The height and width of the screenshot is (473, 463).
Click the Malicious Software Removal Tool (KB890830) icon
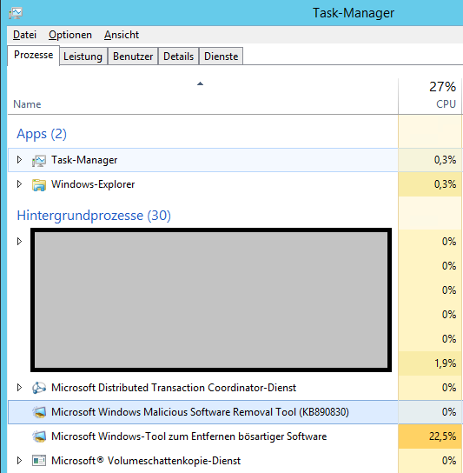pyautogui.click(x=39, y=412)
